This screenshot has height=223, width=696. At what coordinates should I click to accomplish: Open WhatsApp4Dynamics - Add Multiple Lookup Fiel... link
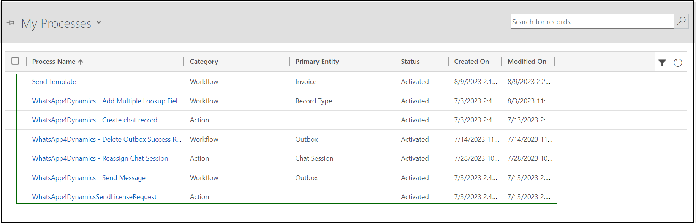coord(107,101)
